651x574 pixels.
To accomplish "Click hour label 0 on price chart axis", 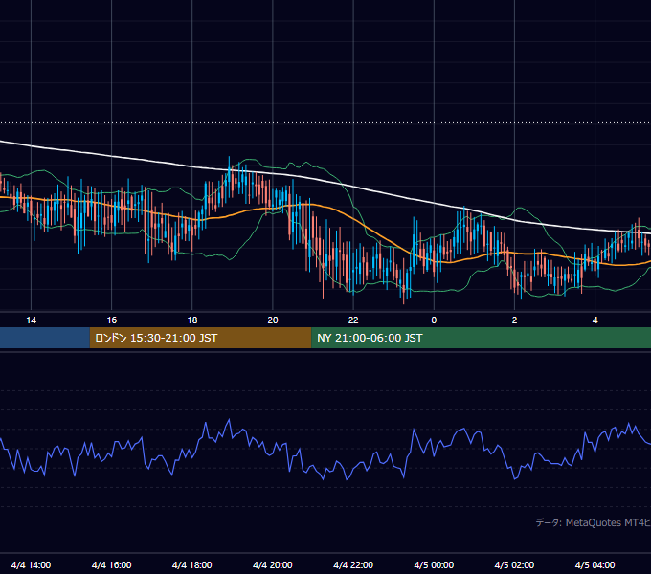I will click(x=434, y=320).
